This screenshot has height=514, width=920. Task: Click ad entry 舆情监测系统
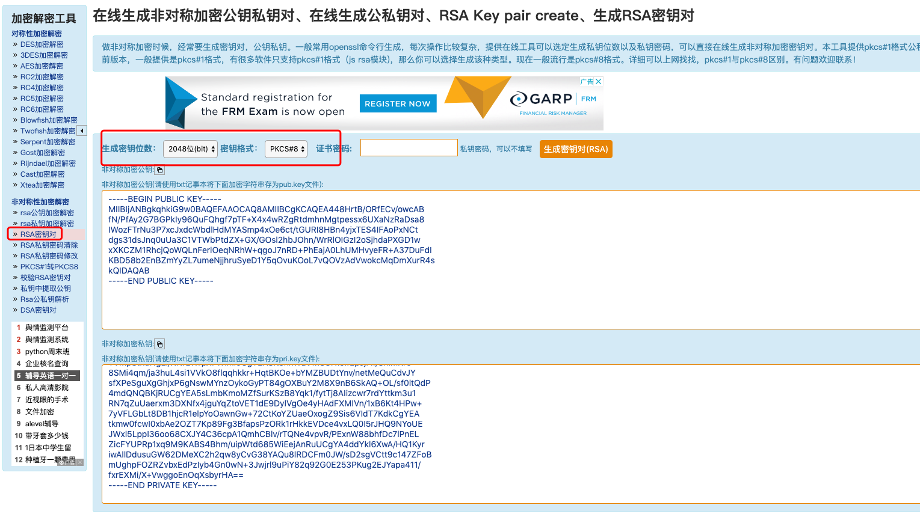pos(47,340)
